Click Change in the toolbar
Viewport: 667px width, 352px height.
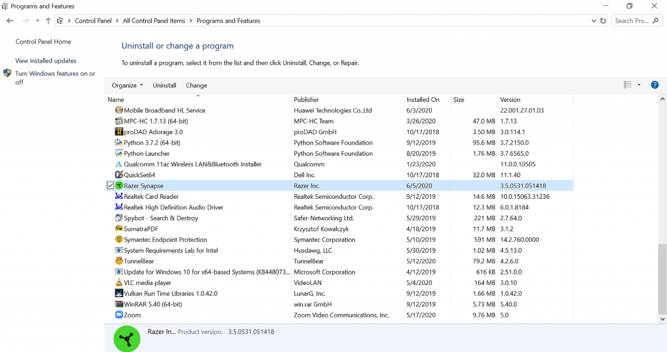pos(197,85)
